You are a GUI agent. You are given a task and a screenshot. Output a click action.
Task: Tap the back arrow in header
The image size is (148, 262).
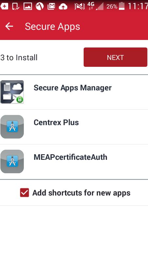(x=9, y=27)
